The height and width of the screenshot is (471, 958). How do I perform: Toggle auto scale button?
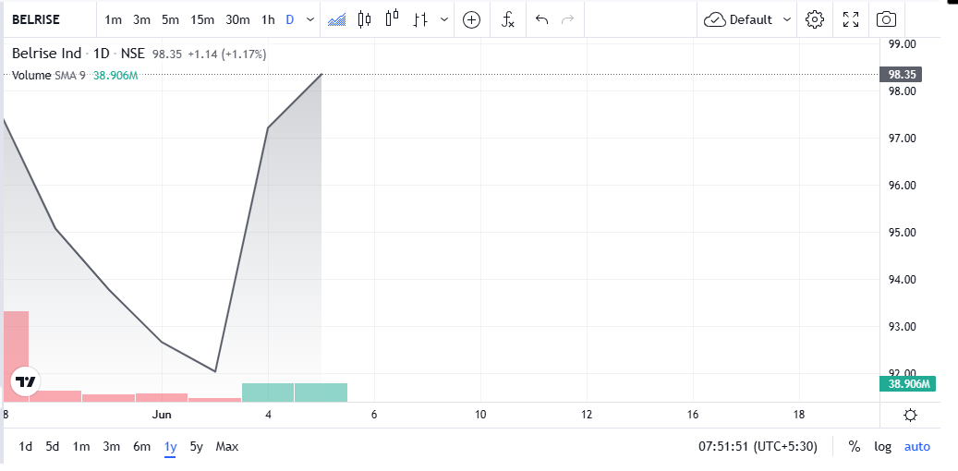pos(917,447)
